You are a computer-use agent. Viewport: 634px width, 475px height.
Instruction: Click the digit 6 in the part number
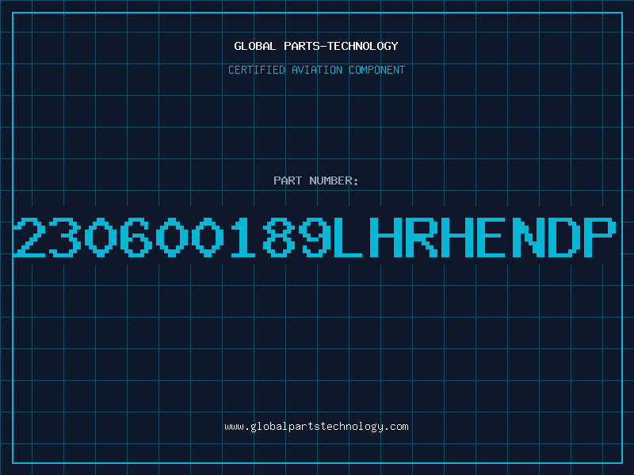click(x=136, y=237)
